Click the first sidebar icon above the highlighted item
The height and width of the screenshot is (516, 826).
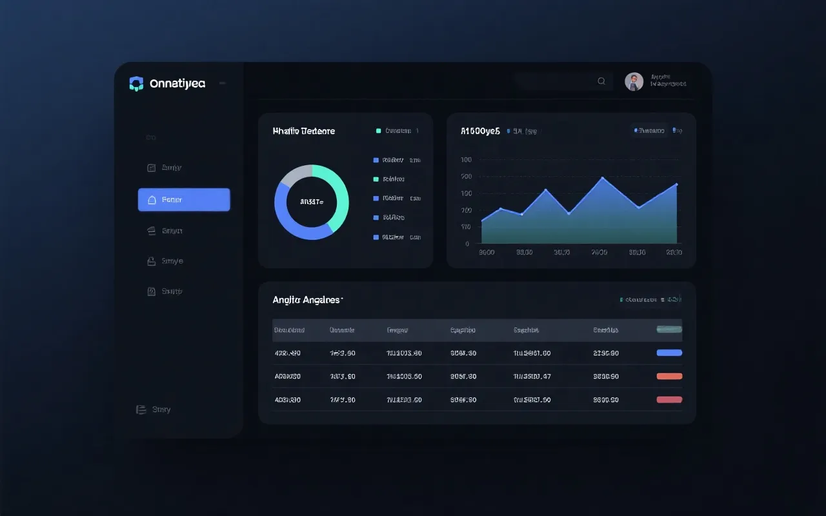pyautogui.click(x=152, y=168)
